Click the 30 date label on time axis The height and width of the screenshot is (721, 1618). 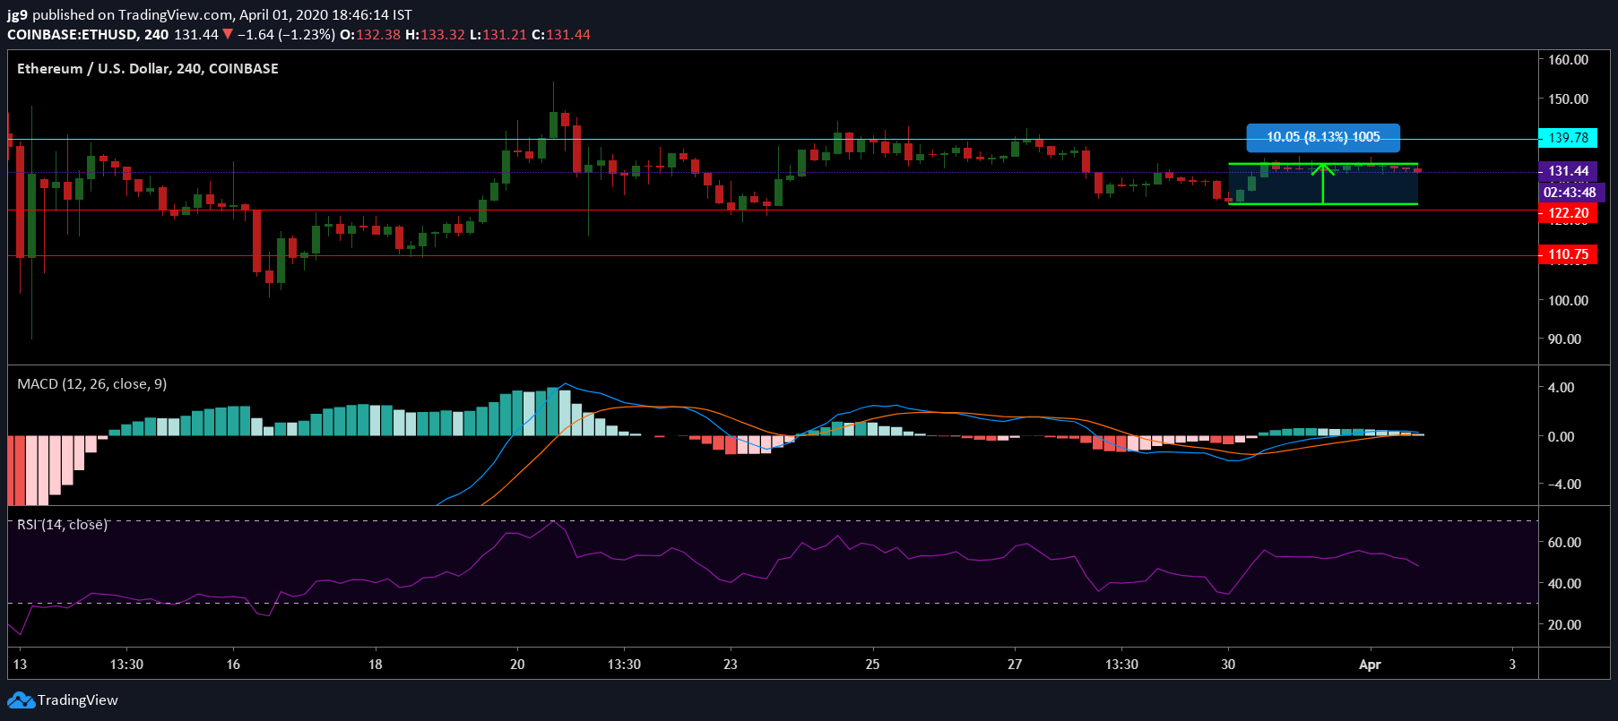pos(1228,665)
